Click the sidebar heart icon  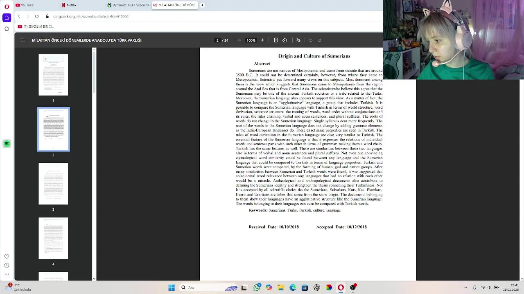[x=7, y=256]
